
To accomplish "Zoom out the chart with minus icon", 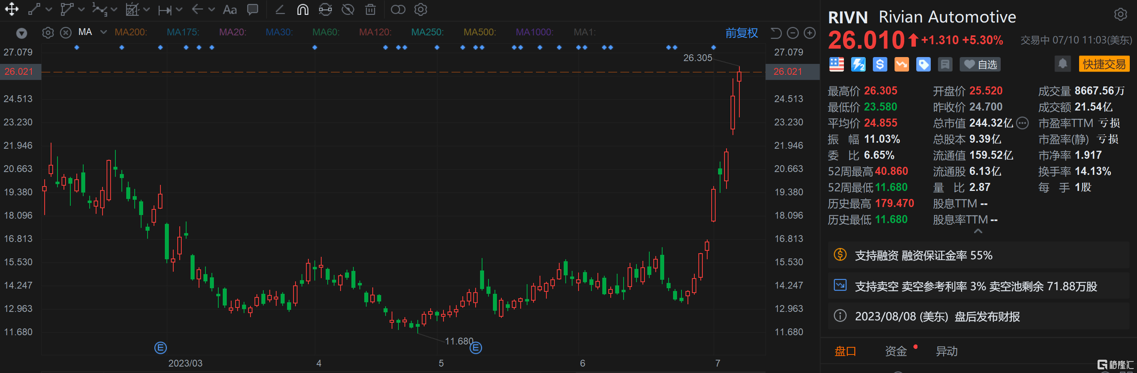I will (793, 33).
